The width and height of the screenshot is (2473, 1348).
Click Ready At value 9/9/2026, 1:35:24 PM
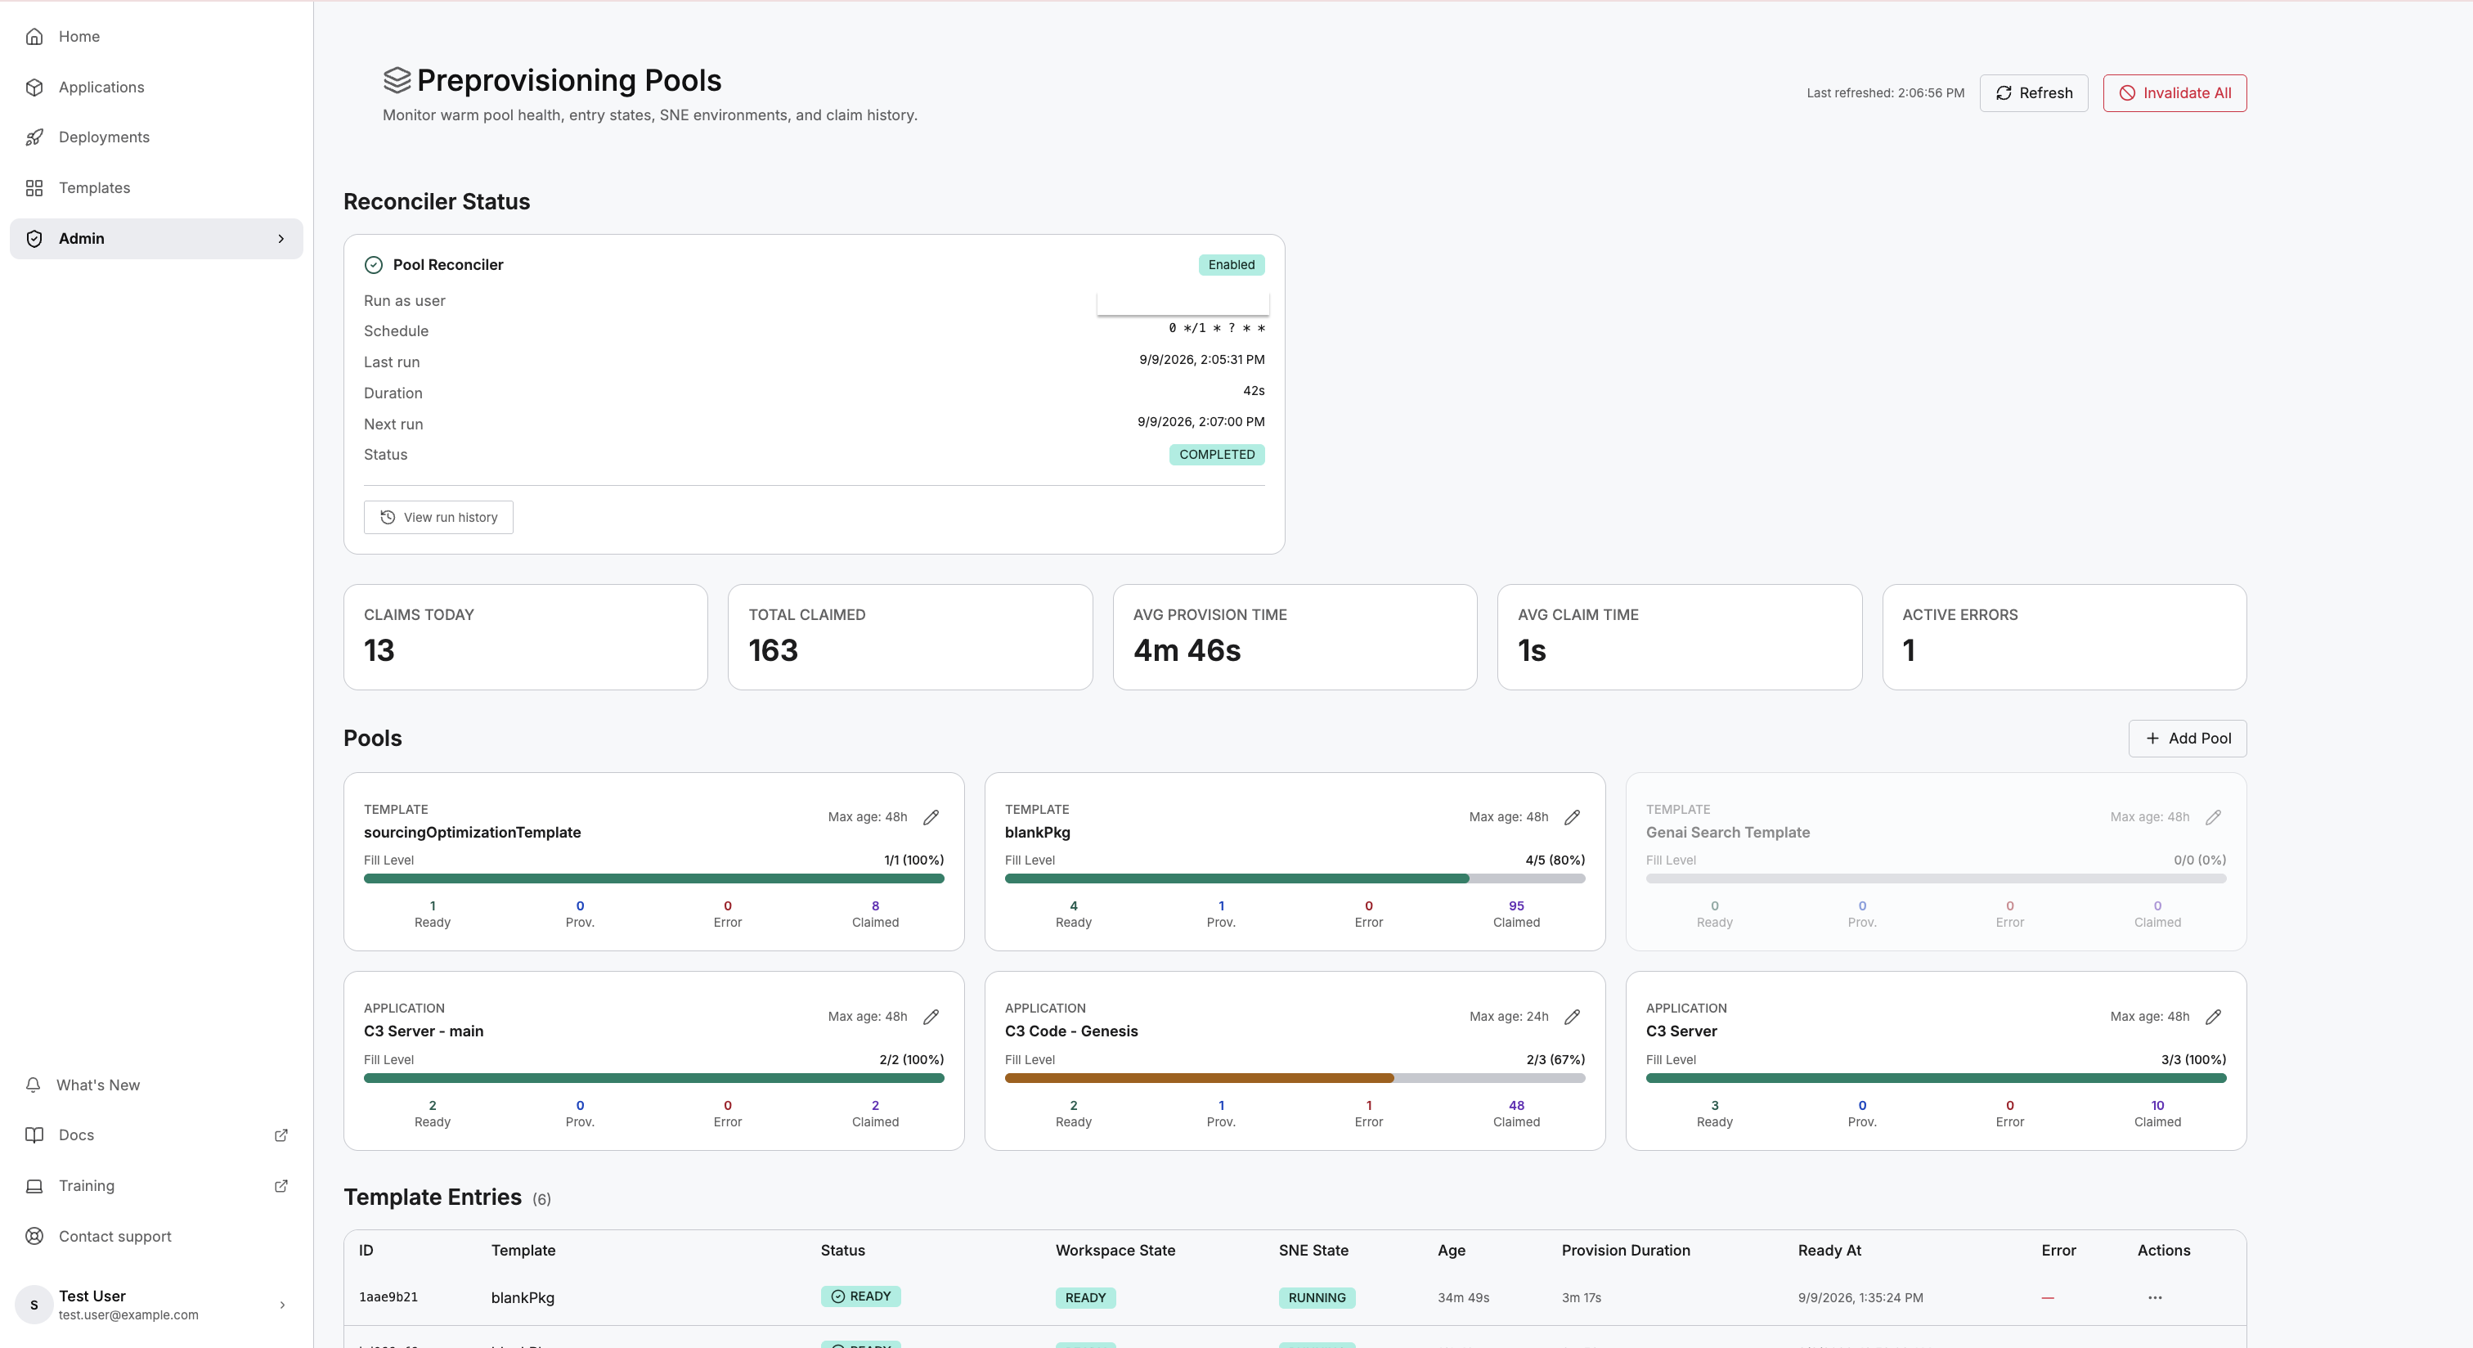[x=1860, y=1298]
